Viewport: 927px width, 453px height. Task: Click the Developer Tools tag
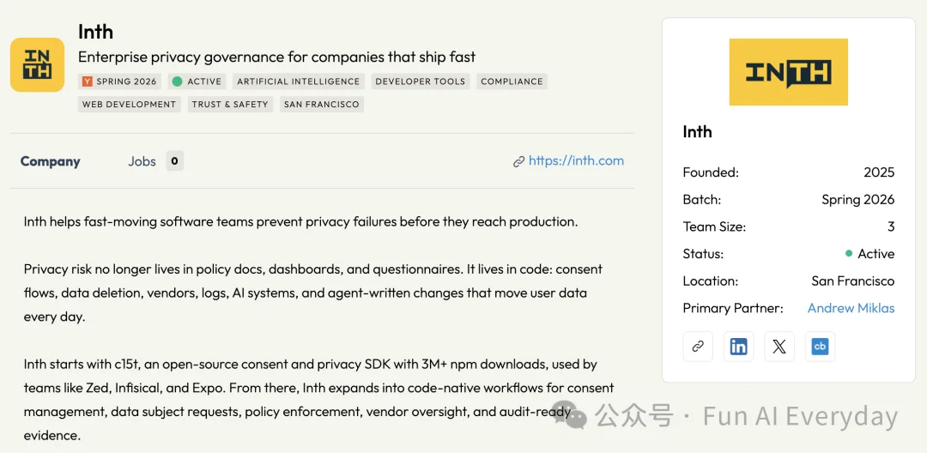click(x=421, y=82)
